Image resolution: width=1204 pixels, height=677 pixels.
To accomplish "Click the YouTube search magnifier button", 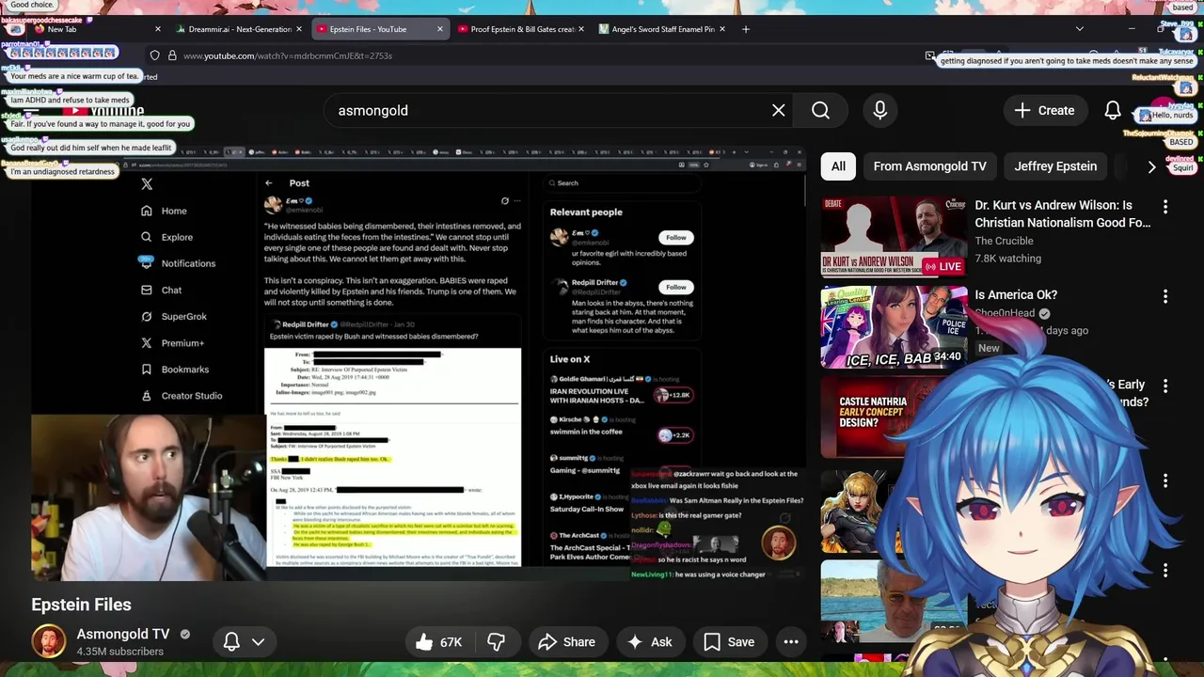I will pos(820,110).
